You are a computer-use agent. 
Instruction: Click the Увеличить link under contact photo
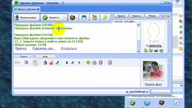(x=155, y=46)
